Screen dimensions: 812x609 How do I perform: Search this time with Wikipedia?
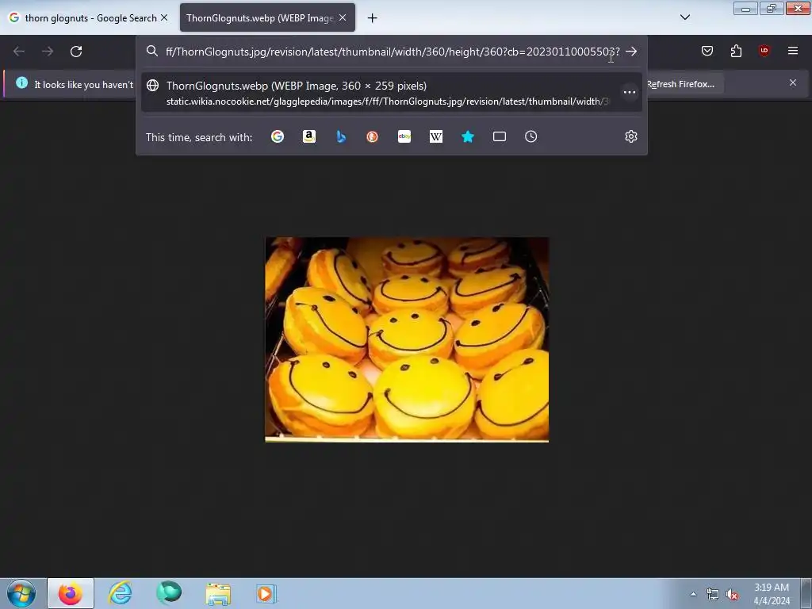(436, 136)
